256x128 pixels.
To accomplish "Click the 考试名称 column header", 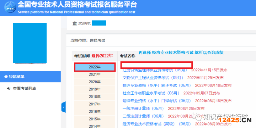I will (x=128, y=56).
